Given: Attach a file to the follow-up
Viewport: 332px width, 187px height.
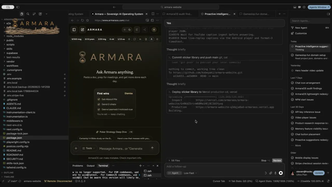Looking at the screenshot, I should click(x=271, y=173).
